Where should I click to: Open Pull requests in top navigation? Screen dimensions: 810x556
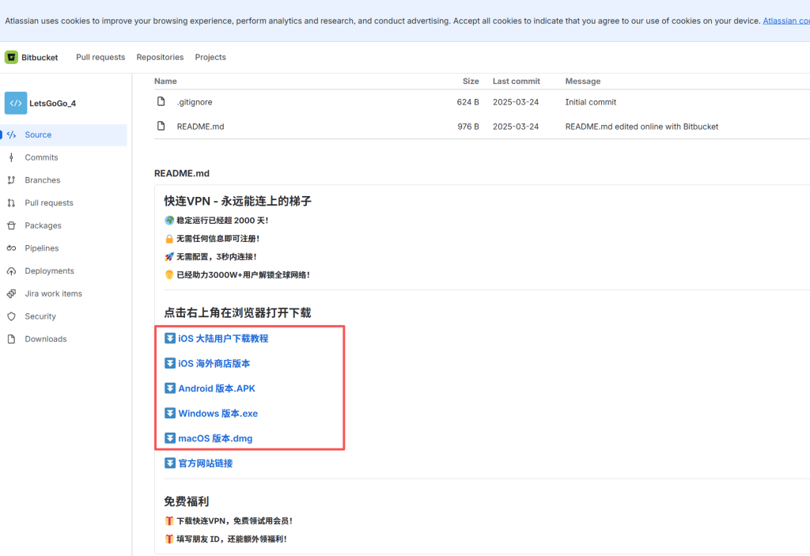pos(100,57)
